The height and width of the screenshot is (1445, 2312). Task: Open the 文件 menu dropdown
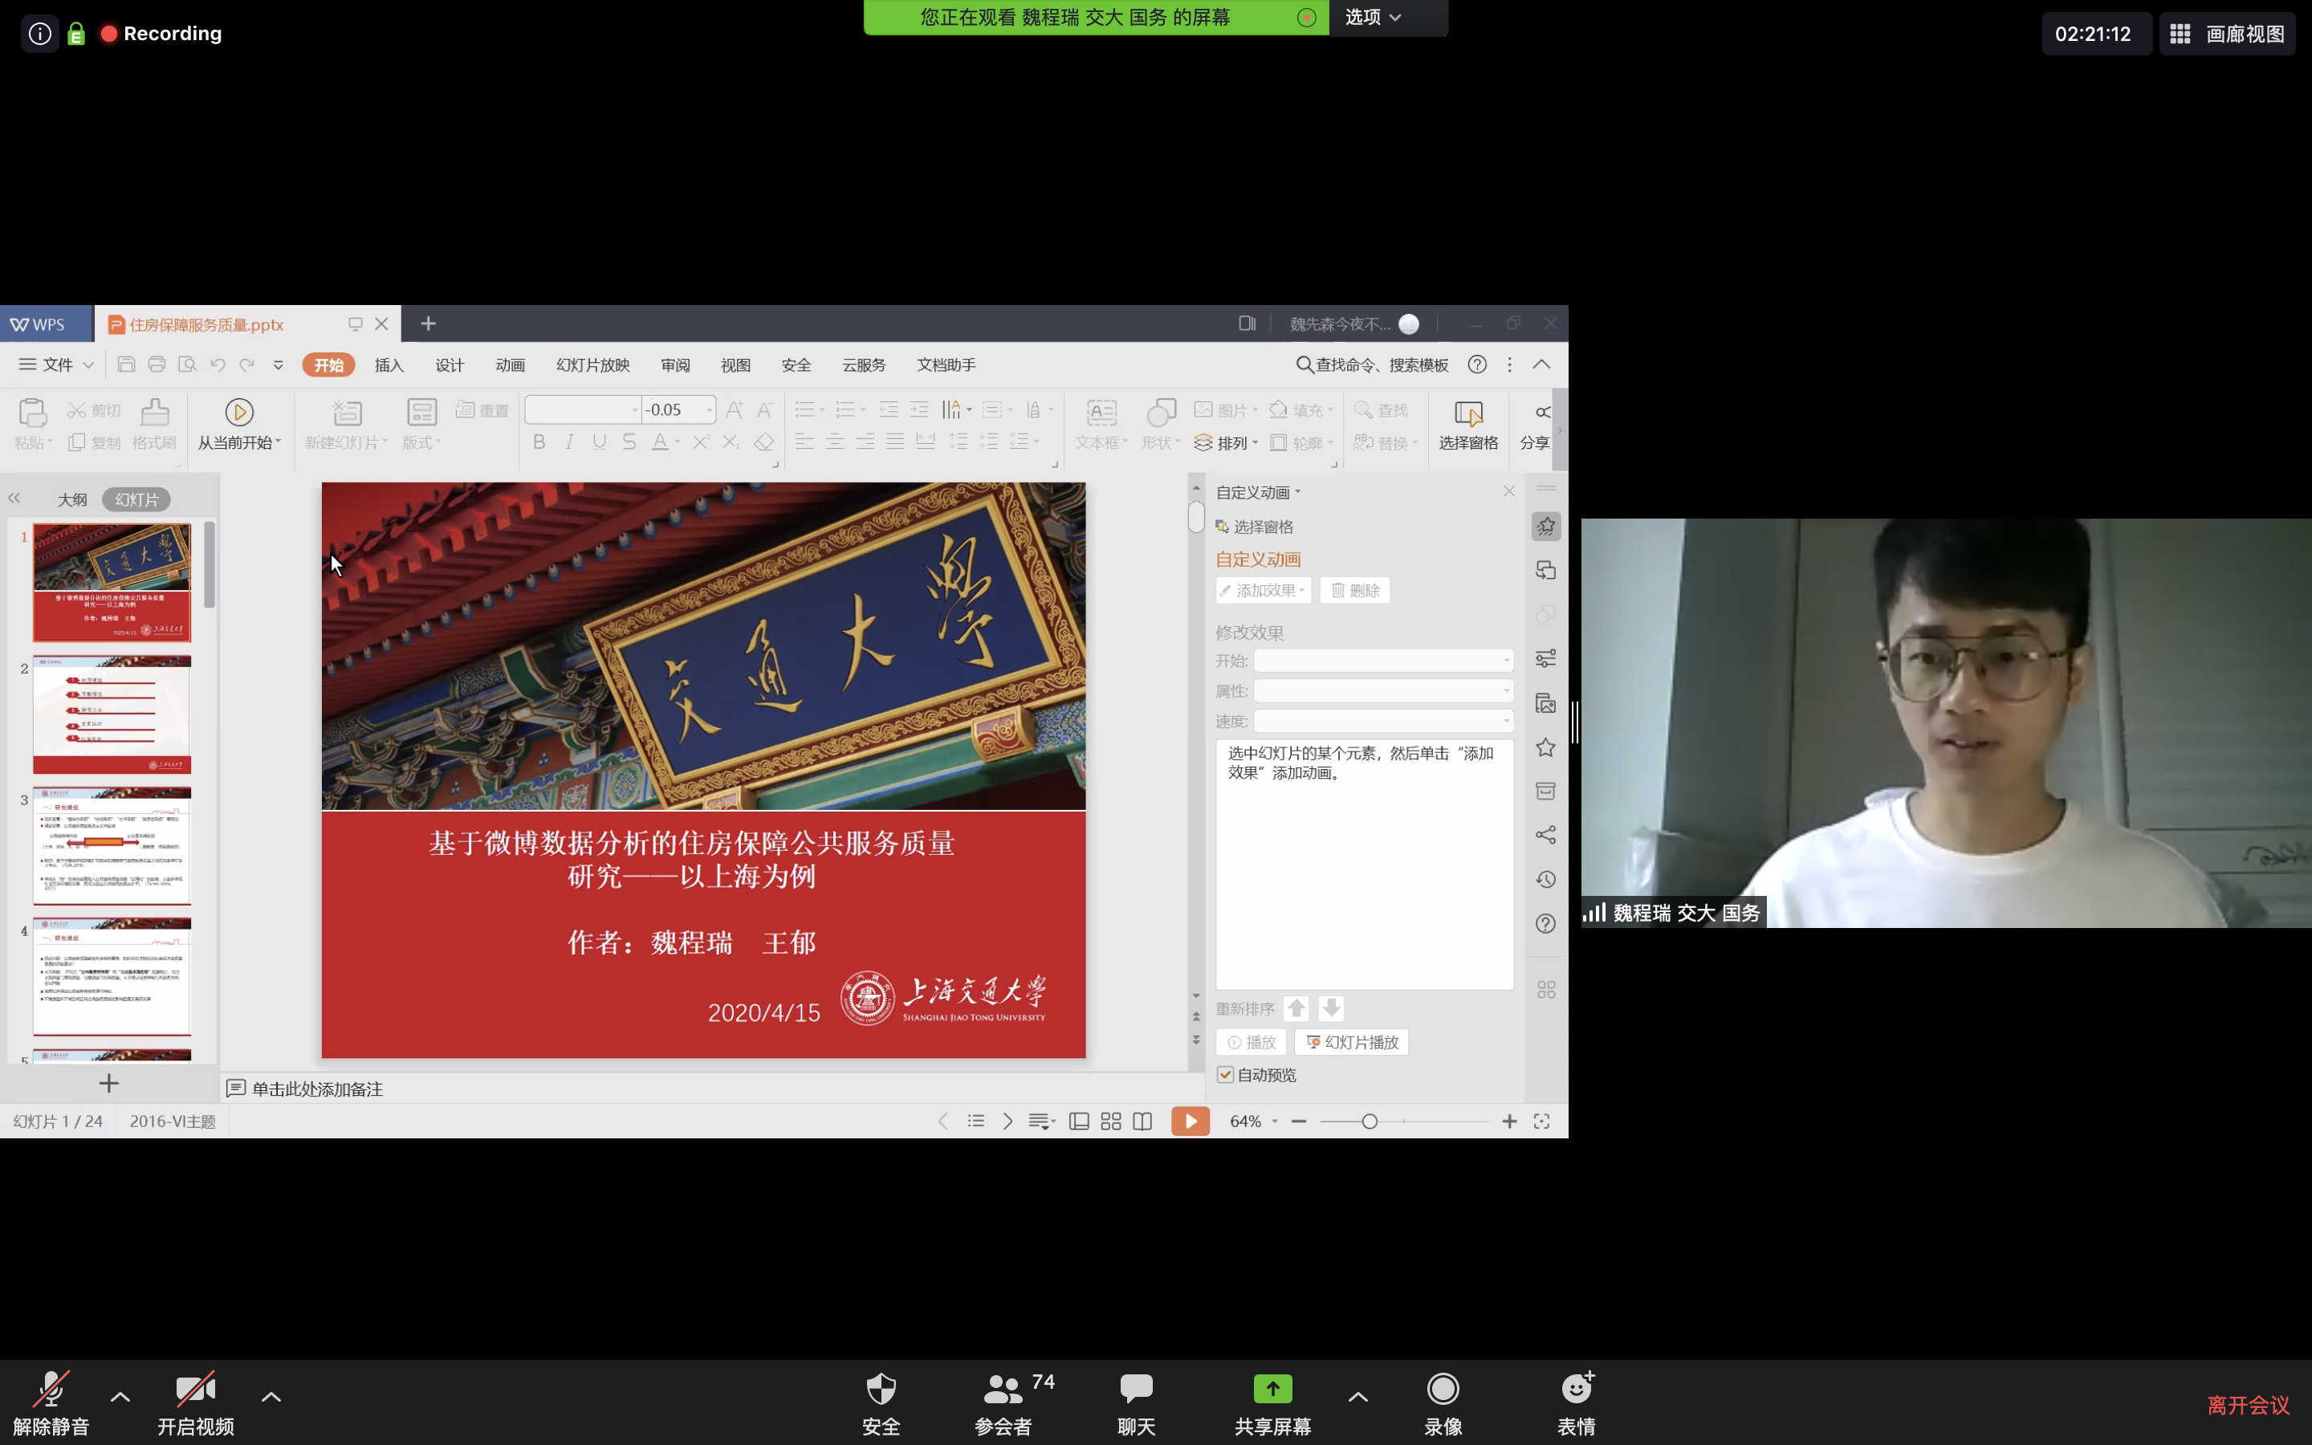pos(57,365)
